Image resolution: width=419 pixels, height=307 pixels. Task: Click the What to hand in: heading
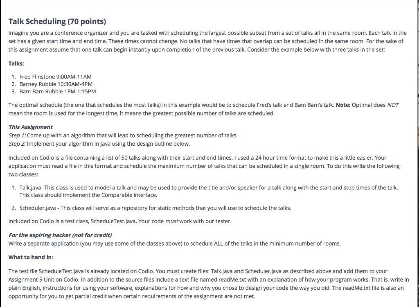pos(31,257)
